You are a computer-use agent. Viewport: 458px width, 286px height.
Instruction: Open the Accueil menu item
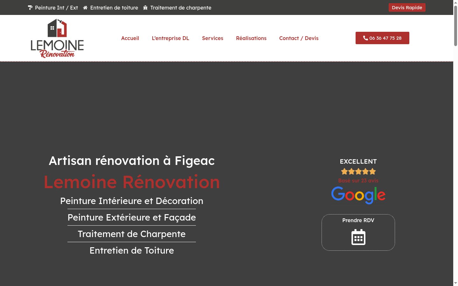[x=130, y=38]
